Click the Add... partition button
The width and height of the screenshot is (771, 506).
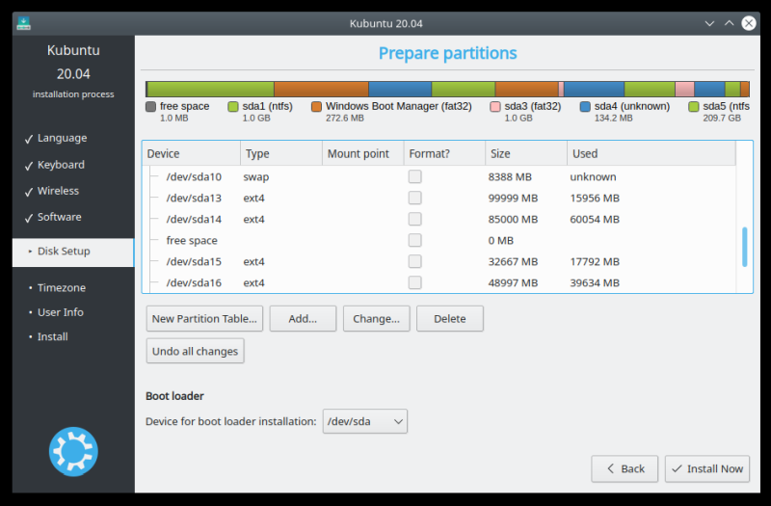tap(303, 319)
